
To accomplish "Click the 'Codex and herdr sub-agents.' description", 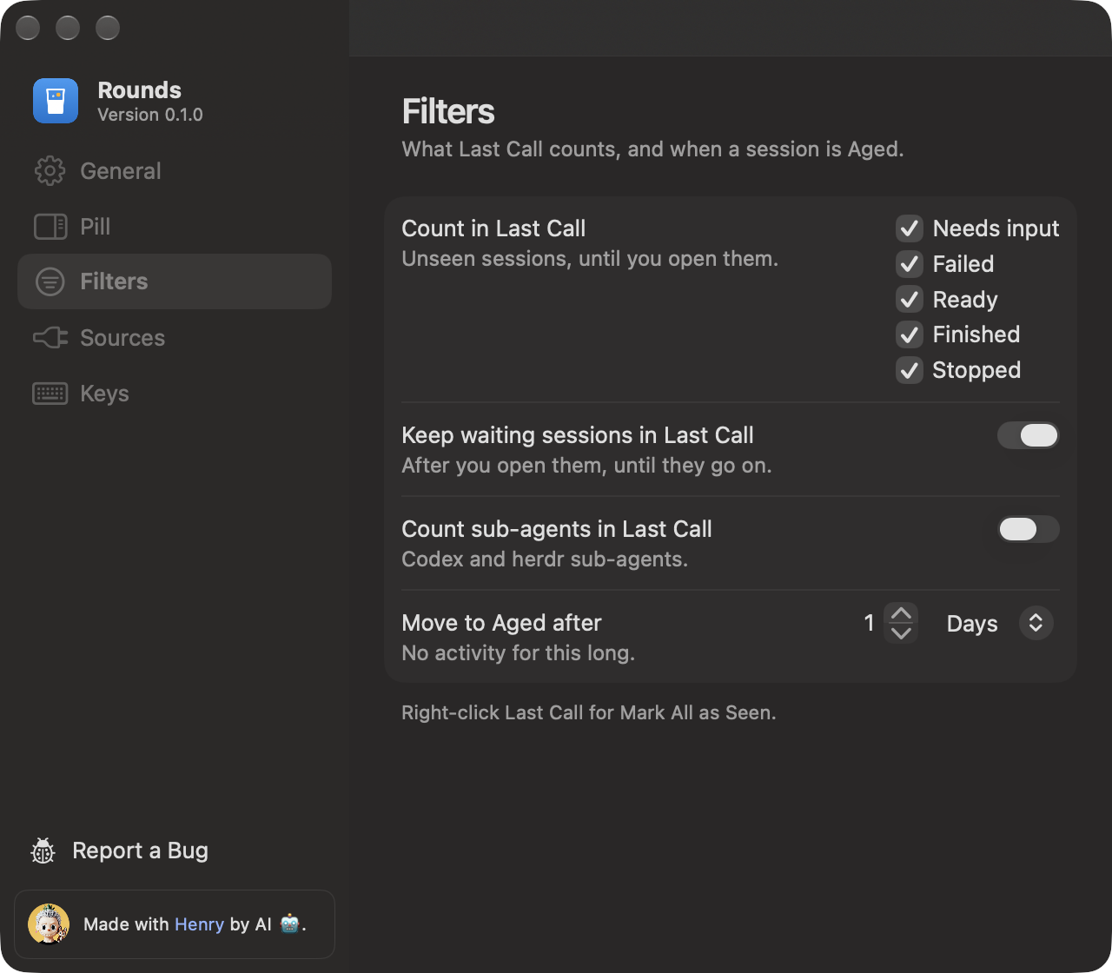I will click(x=545, y=559).
